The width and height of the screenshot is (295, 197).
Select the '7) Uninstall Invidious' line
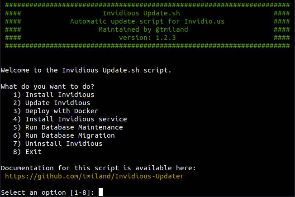(58, 144)
